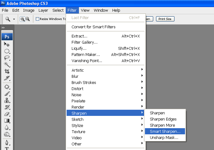214x150 pixels.
Task: Expand the Artistic filter submenu
Action: (x=105, y=70)
